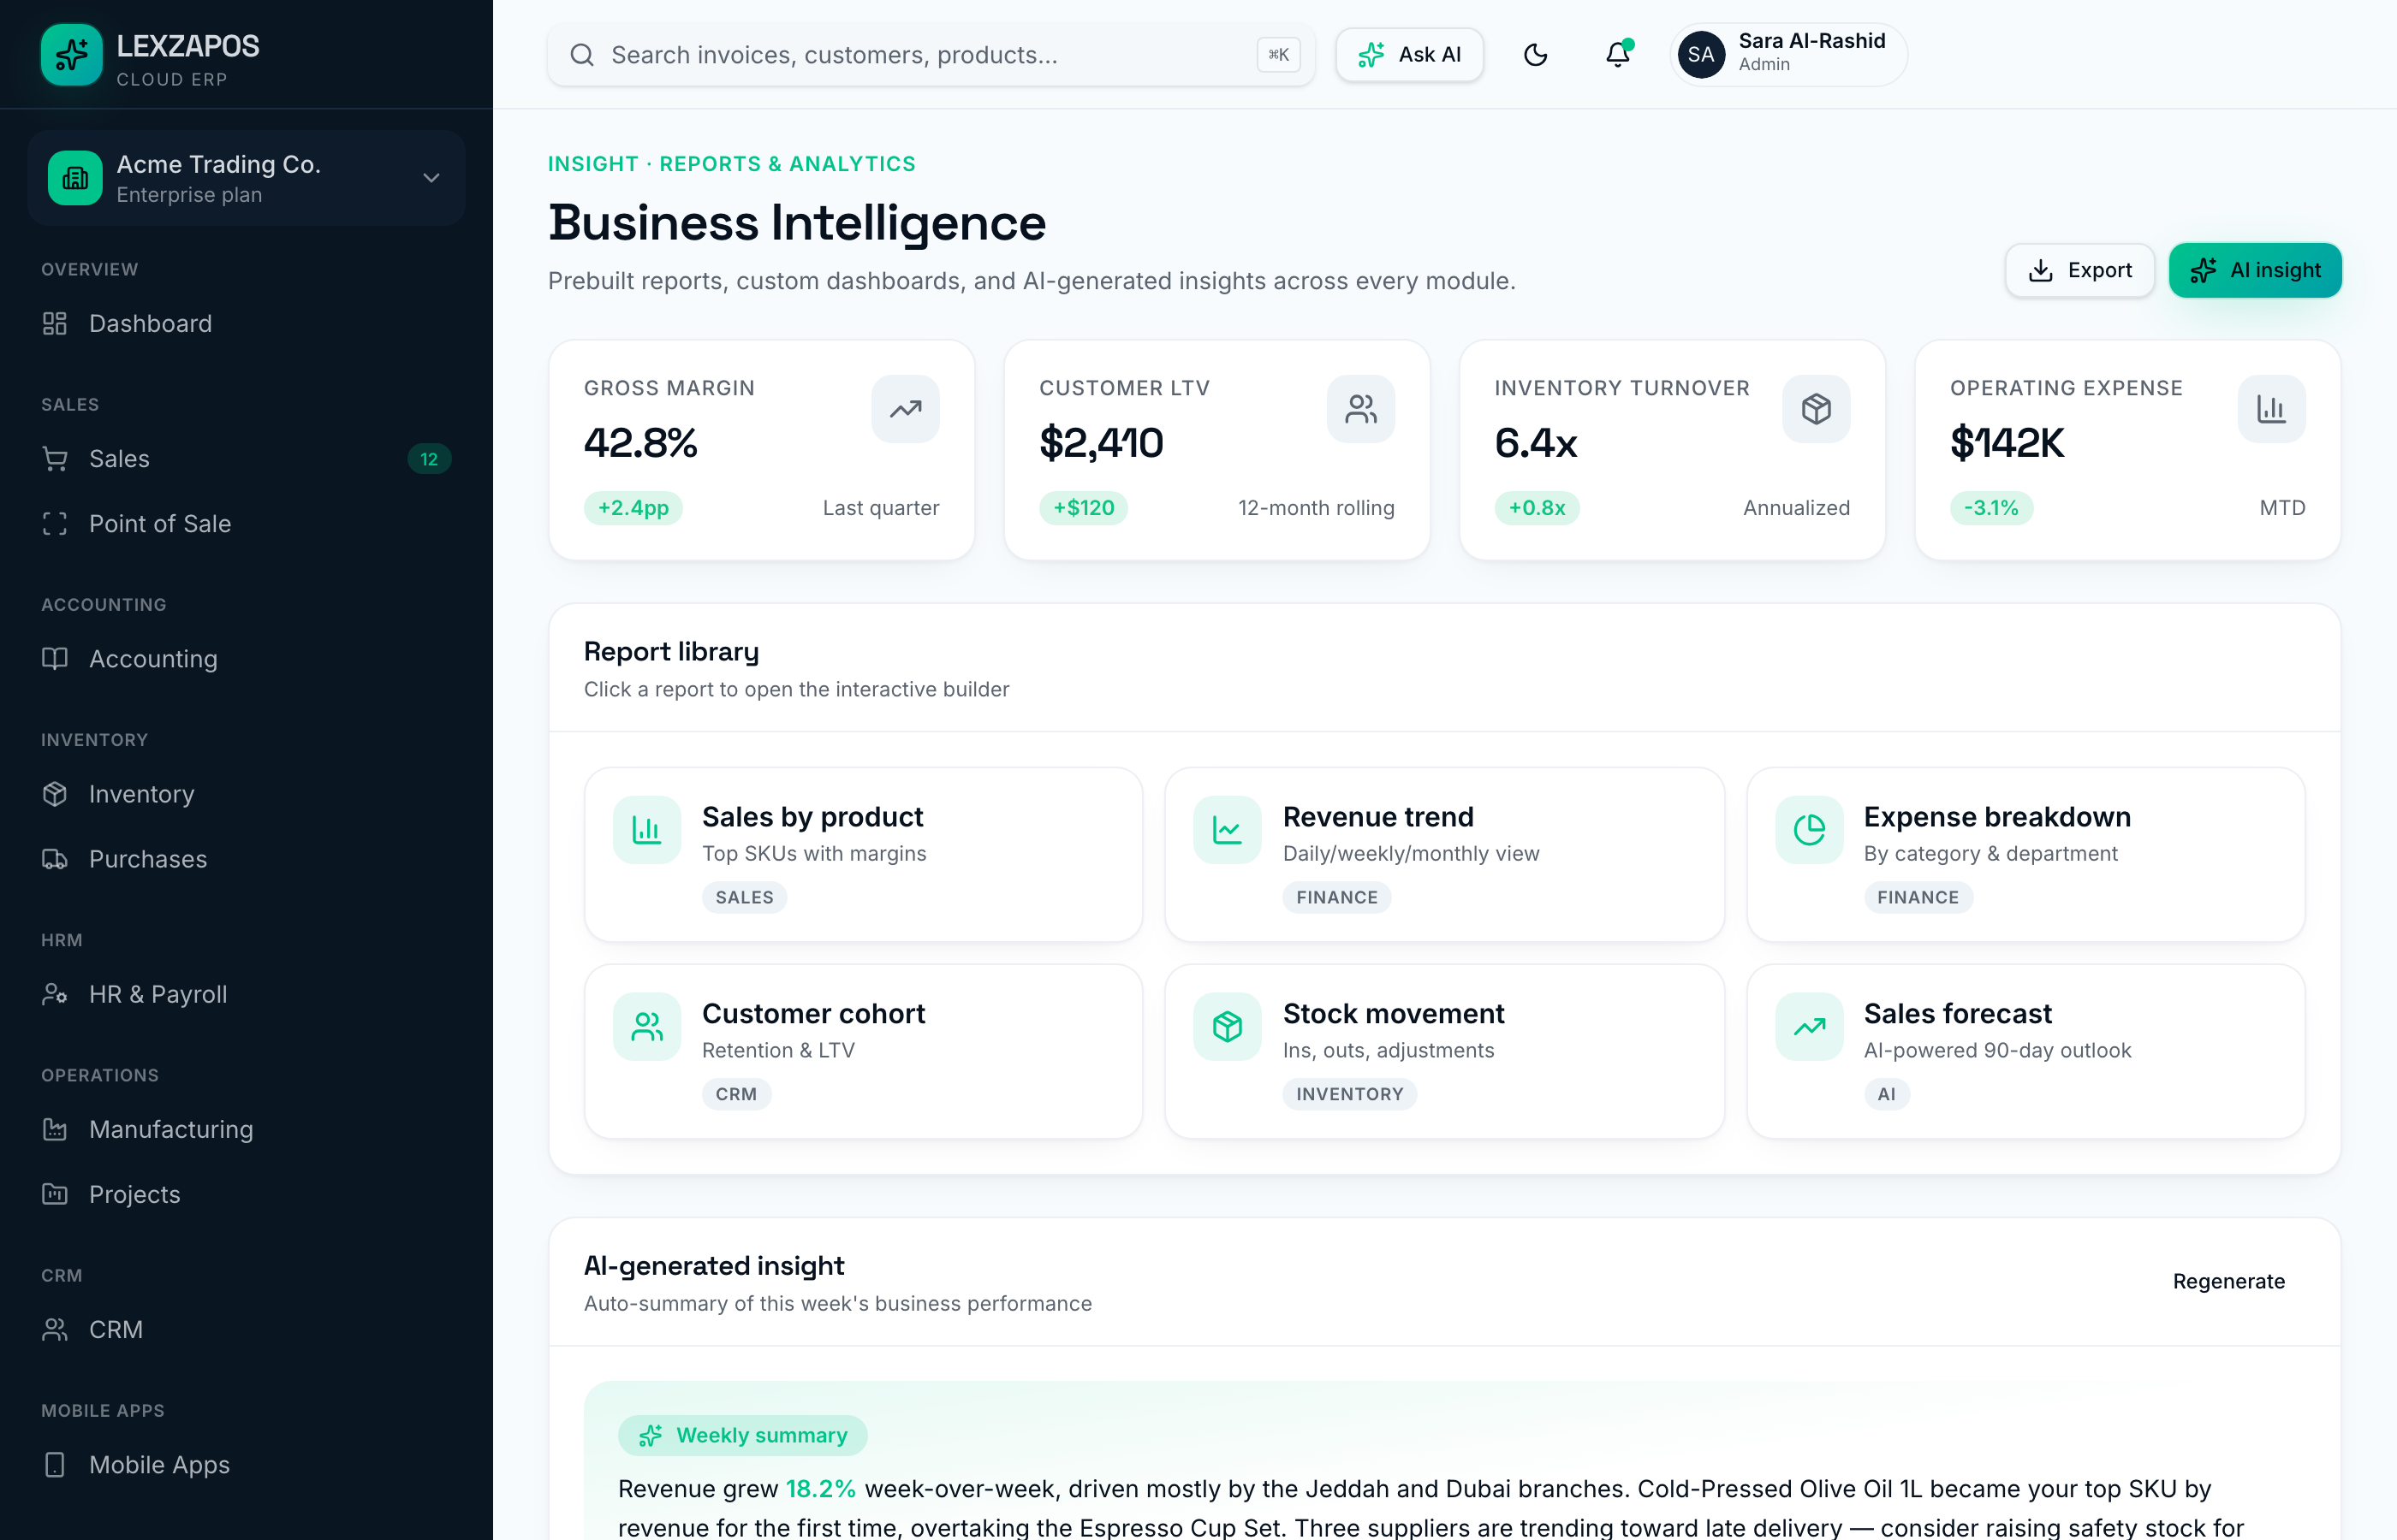Click the CRM tag on Customer cohort
This screenshot has width=2397, height=1540.
(736, 1094)
